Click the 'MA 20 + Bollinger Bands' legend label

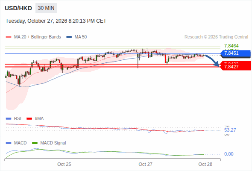[x=38, y=37]
